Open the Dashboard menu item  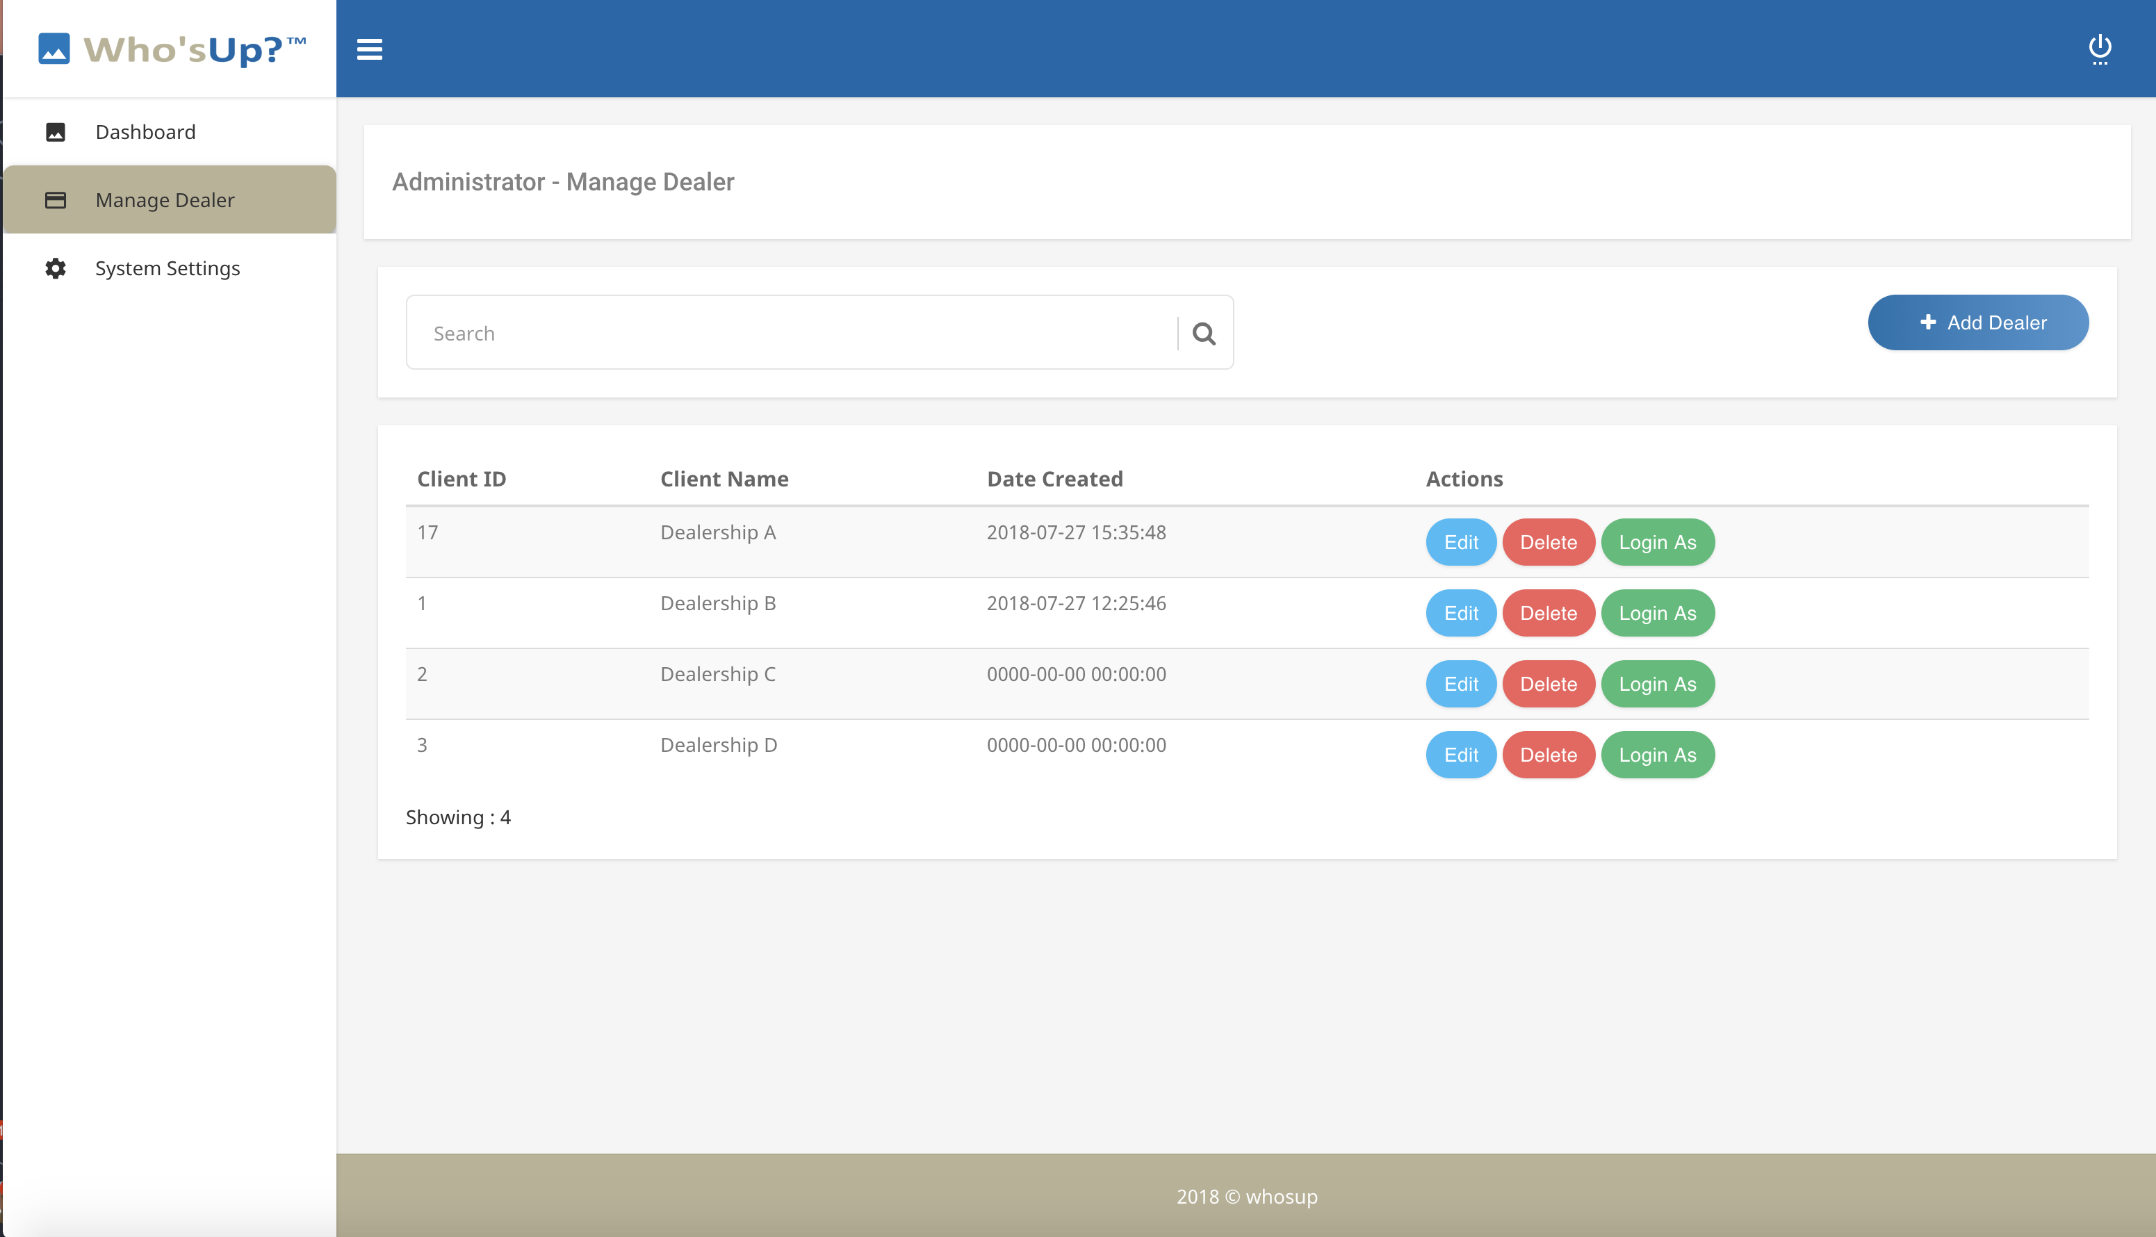click(x=145, y=131)
